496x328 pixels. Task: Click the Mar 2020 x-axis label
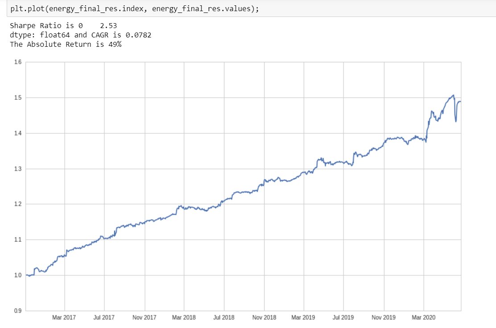coord(423,317)
